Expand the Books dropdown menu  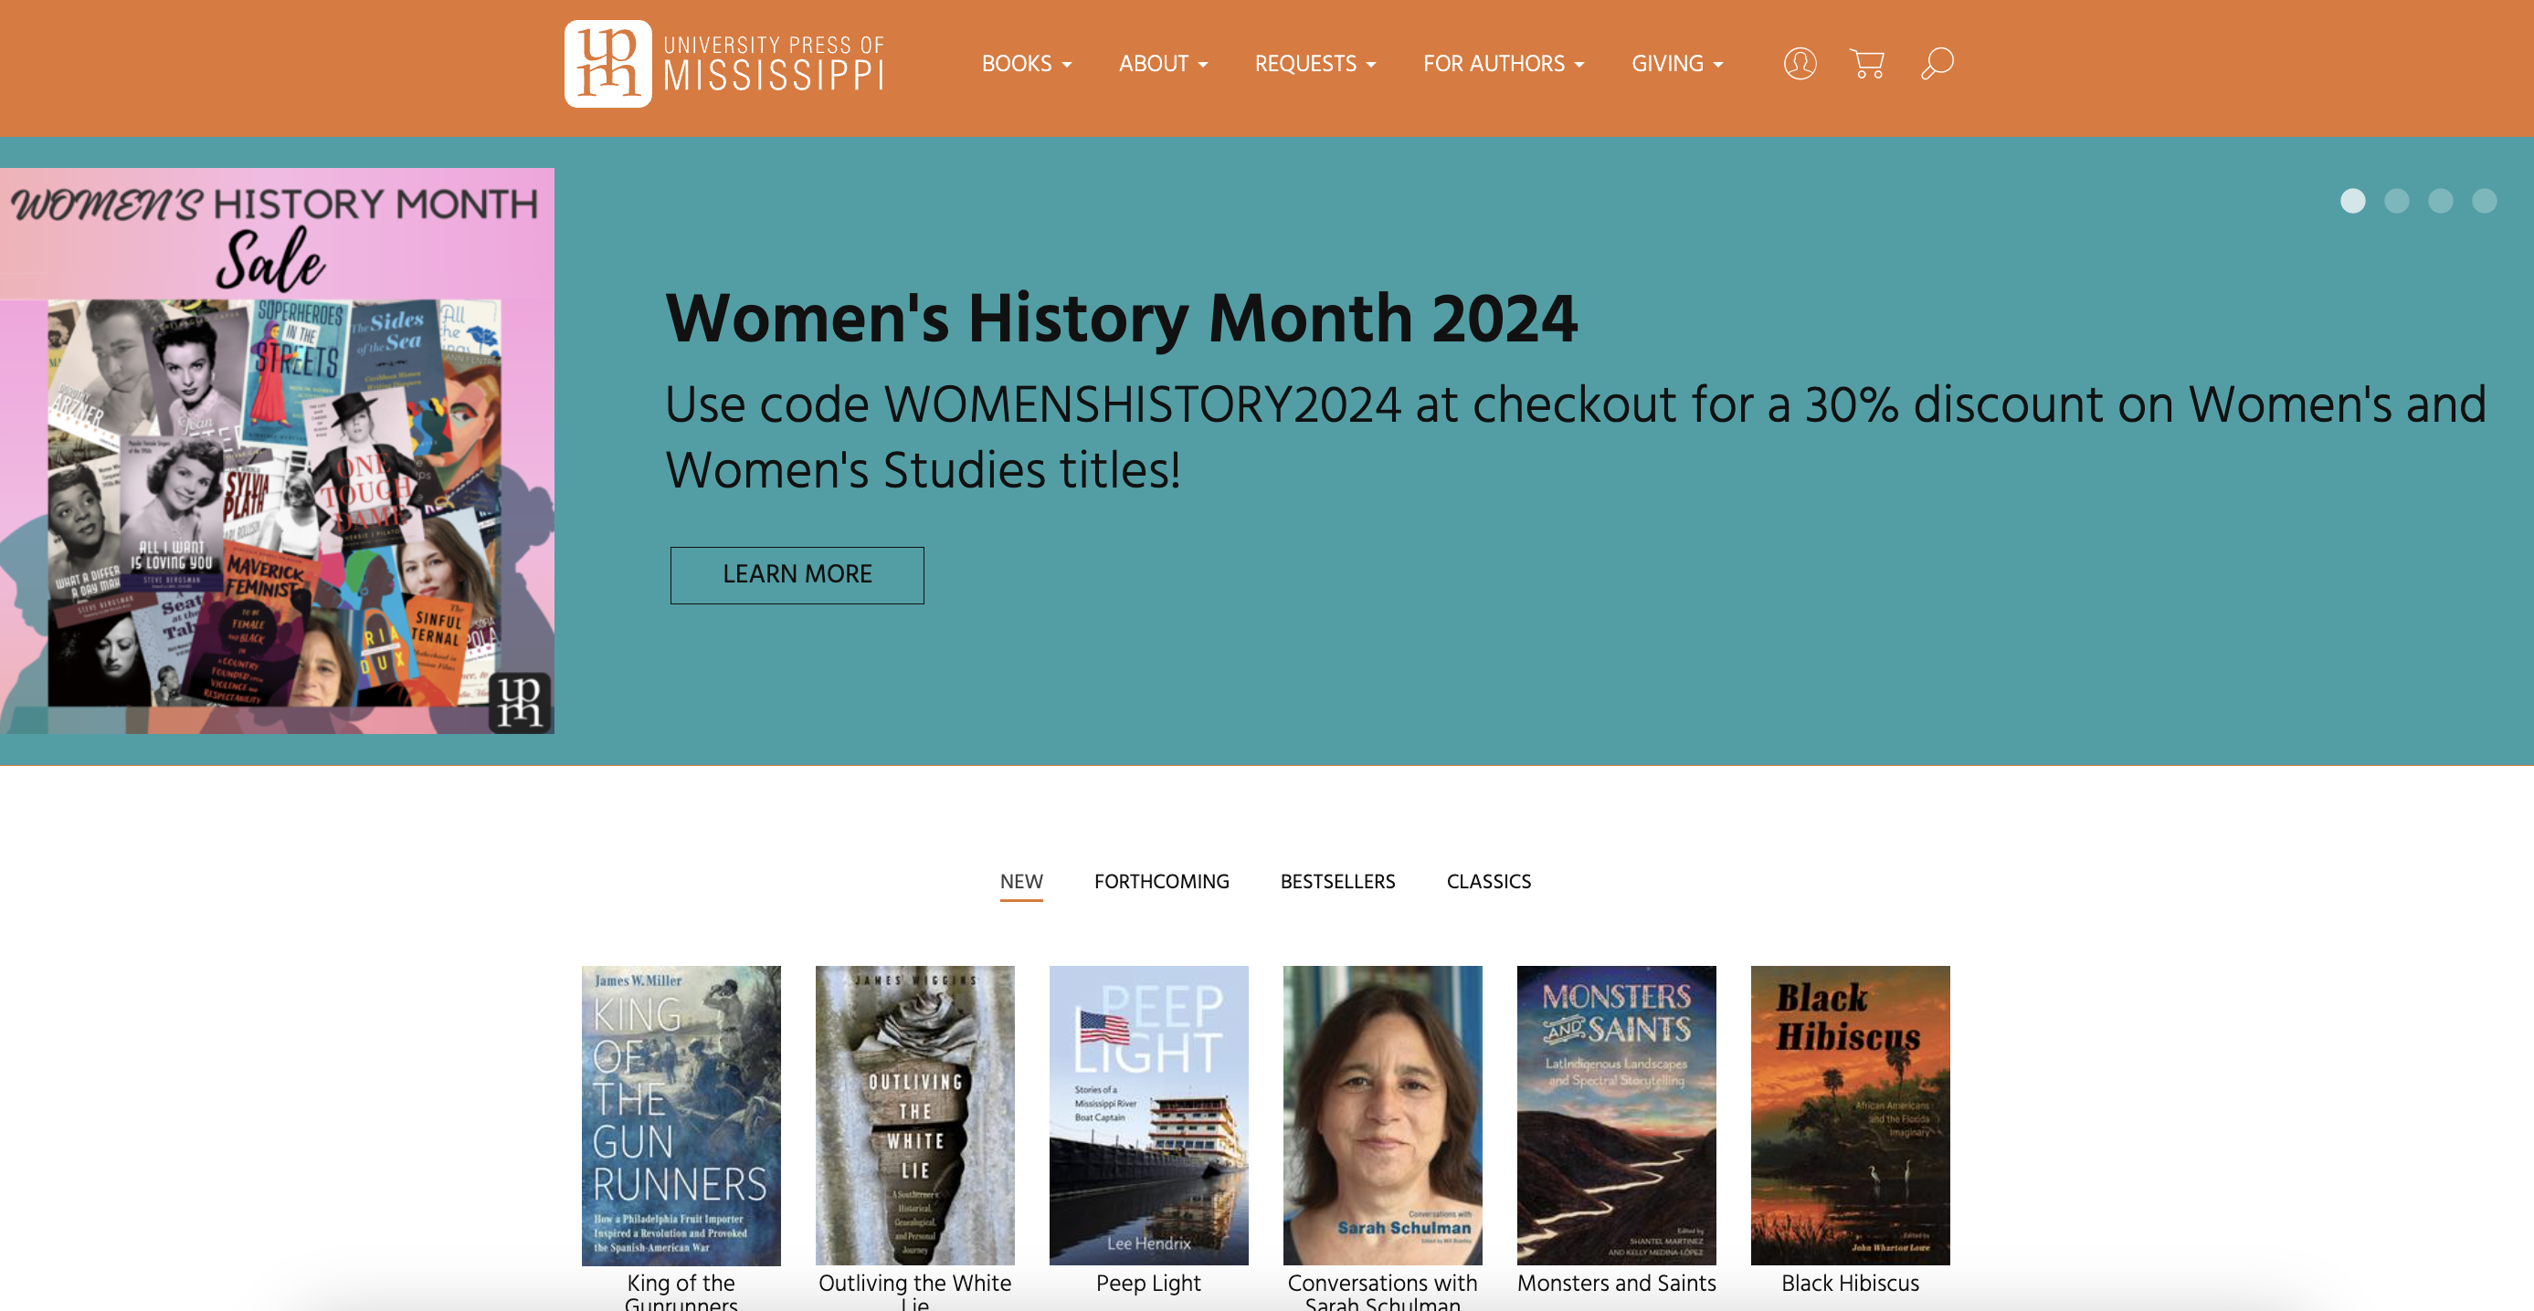click(x=1026, y=64)
